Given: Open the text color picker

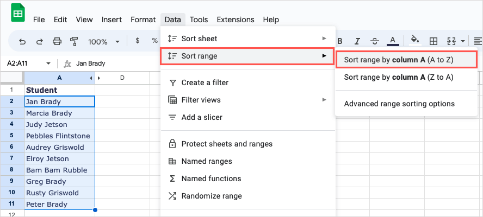Looking at the screenshot, I should point(392,41).
